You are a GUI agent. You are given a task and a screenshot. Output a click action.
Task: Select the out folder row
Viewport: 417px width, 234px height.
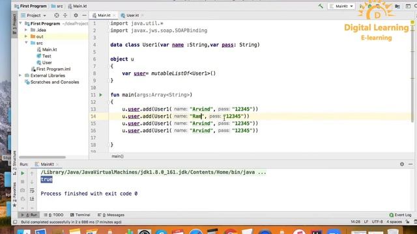53,36
